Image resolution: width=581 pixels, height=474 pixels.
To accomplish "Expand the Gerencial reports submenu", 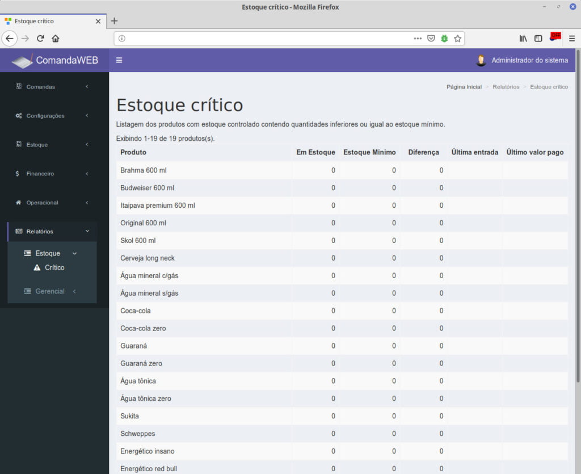I will [x=50, y=291].
